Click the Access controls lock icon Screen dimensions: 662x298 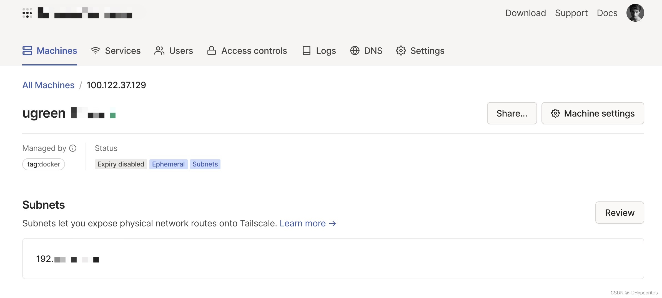click(x=212, y=50)
